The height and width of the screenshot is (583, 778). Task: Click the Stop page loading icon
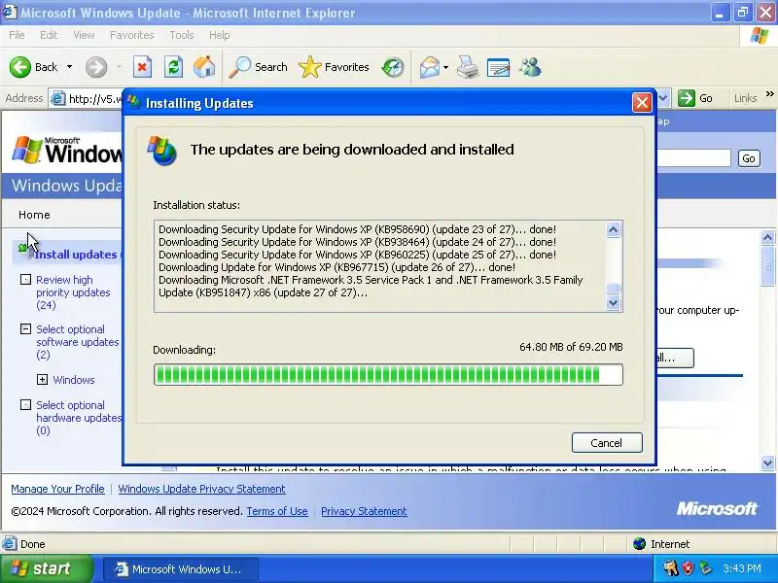(x=142, y=67)
